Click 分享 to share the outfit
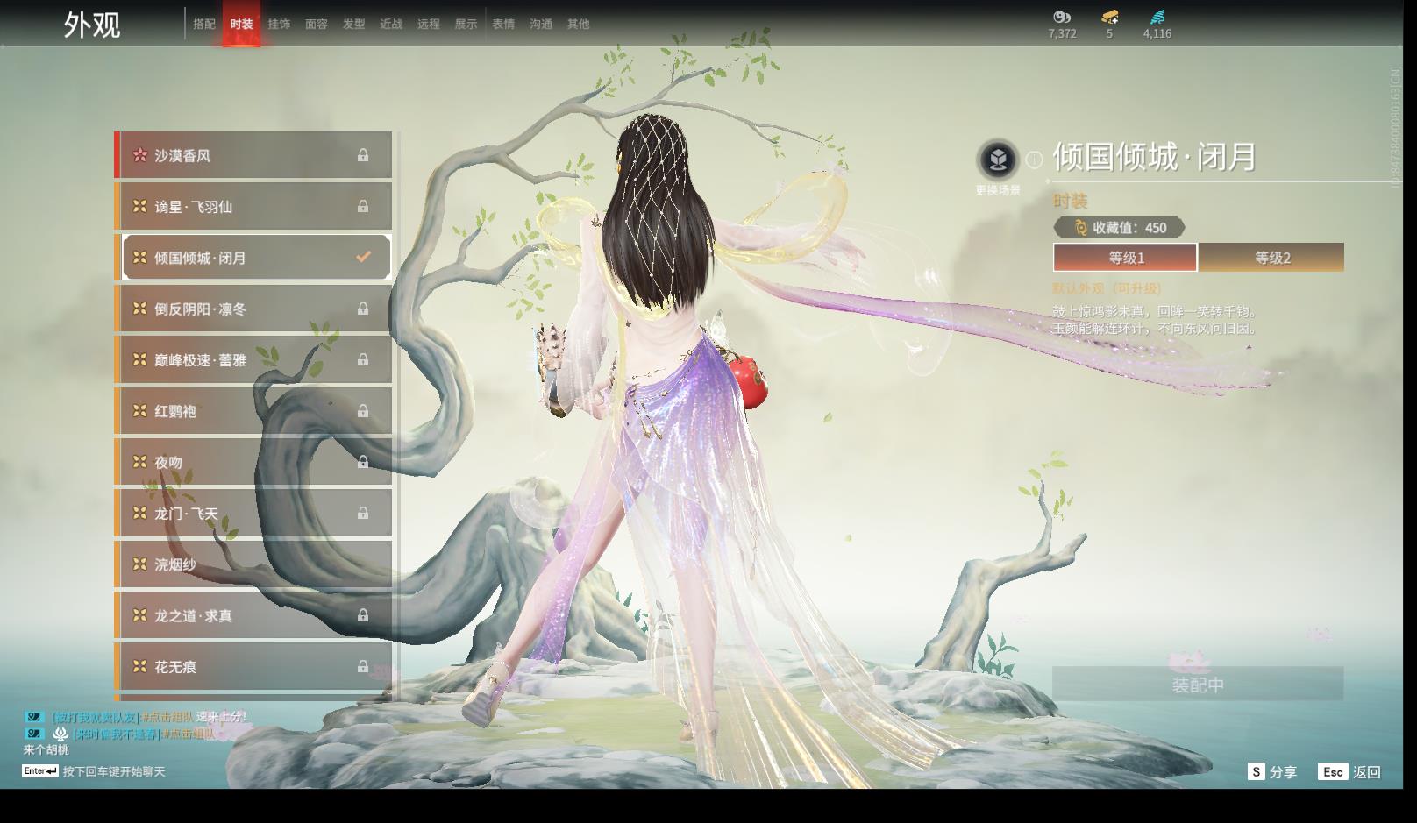The image size is (1417, 823). pos(1283,772)
